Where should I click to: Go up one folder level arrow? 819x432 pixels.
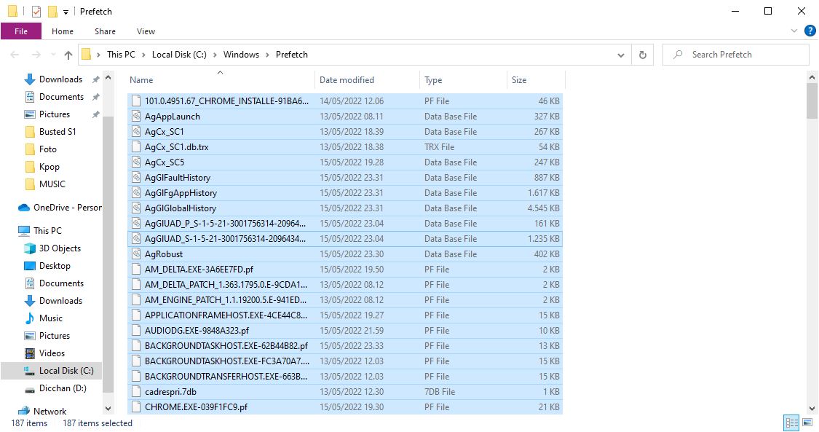pyautogui.click(x=68, y=55)
